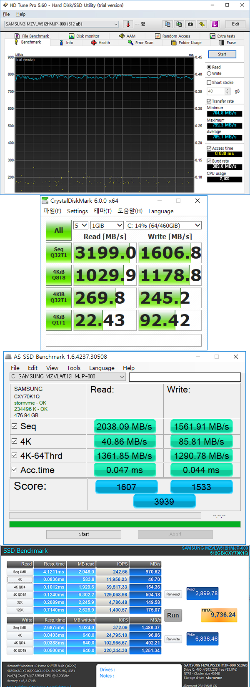
Task: Open the 1GiB test size dropdown
Action: tap(107, 225)
